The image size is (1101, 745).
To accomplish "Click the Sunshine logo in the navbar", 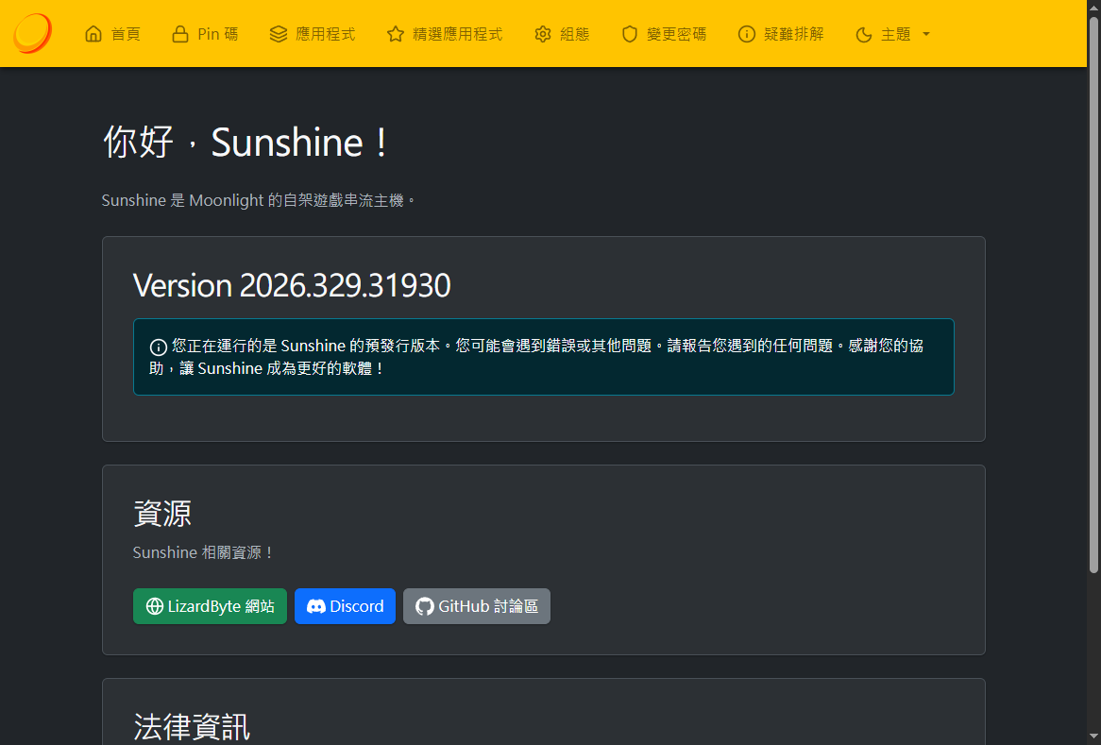I will coord(32,34).
